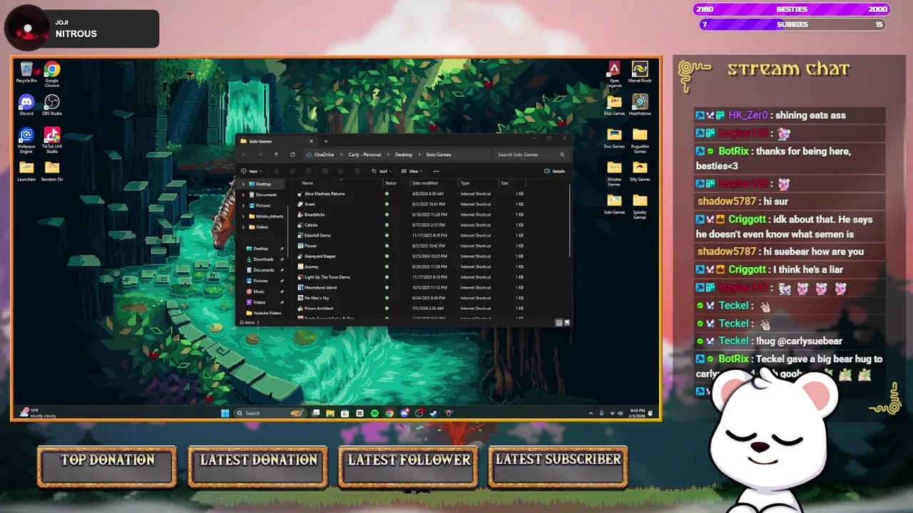Select the Hearthstone desktop shortcut

[x=640, y=105]
